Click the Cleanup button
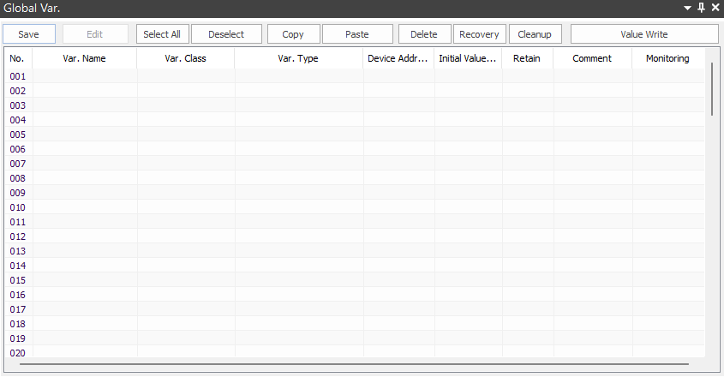Screen dimensions: 724x377 pyautogui.click(x=534, y=34)
